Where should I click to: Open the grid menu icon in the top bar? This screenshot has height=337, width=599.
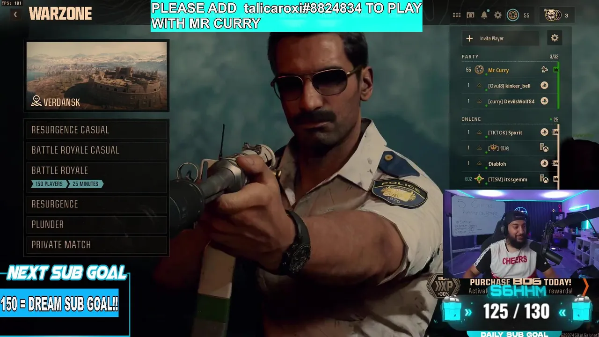point(457,15)
